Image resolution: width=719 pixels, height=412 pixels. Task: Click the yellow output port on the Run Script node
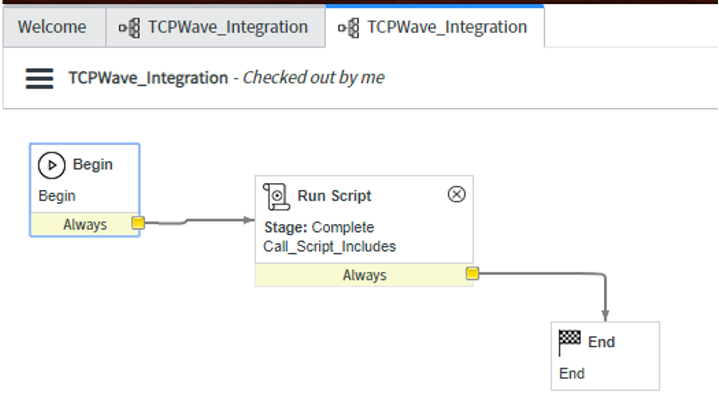(471, 274)
